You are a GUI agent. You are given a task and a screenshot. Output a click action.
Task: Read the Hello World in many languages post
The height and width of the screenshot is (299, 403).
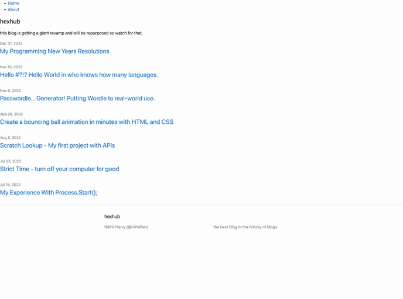[78, 75]
